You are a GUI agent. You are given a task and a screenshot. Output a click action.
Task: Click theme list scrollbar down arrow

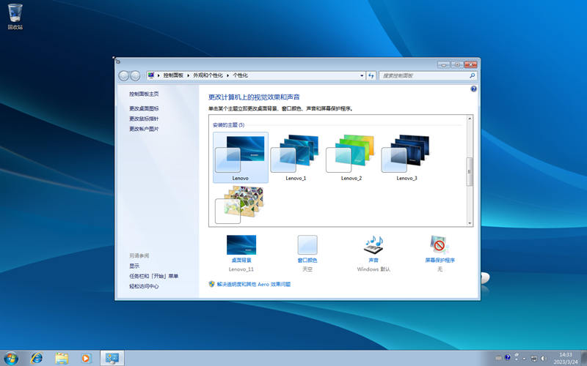(x=470, y=223)
